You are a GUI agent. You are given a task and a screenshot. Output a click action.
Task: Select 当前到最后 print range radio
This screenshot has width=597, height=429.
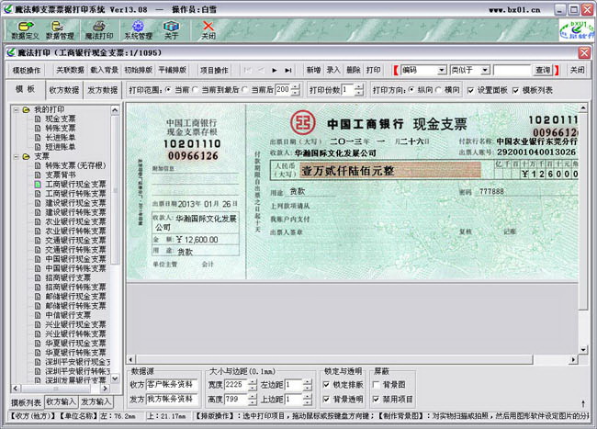pyautogui.click(x=196, y=90)
